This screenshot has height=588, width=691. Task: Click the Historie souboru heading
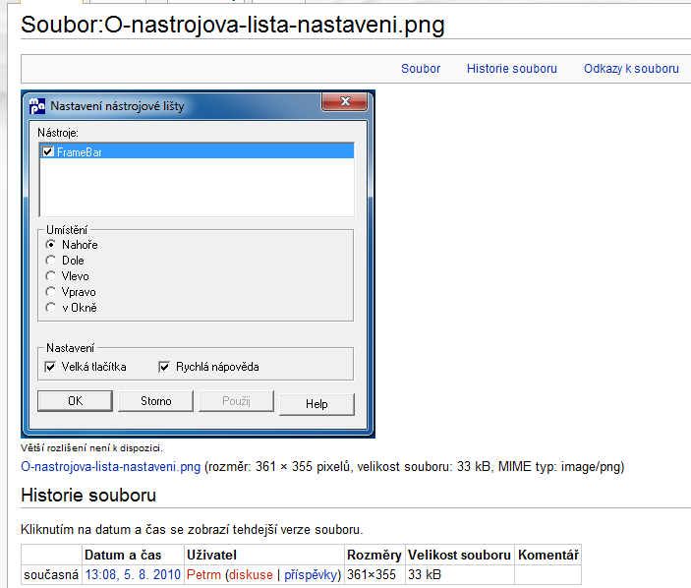(88, 495)
